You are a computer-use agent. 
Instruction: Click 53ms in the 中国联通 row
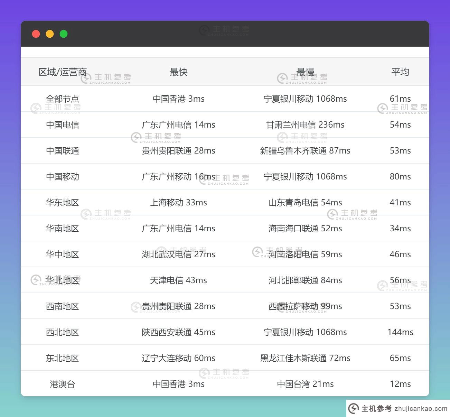400,151
